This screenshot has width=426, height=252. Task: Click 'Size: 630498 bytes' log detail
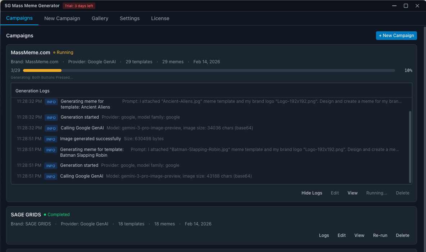click(x=144, y=139)
